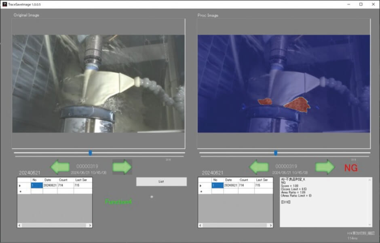Open the List view with the List button

(x=161, y=181)
